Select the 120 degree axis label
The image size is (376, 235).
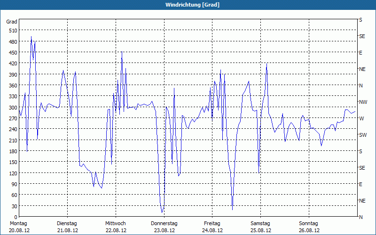[x=13, y=173]
